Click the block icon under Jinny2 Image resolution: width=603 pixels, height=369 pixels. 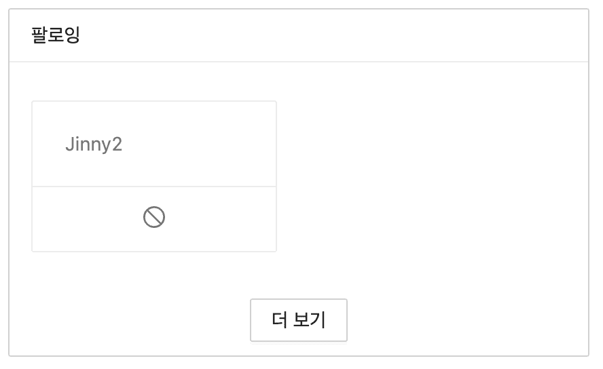154,217
